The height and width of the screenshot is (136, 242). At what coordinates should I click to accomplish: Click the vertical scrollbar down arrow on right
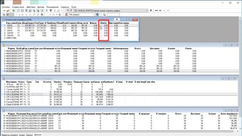pyautogui.click(x=240, y=128)
